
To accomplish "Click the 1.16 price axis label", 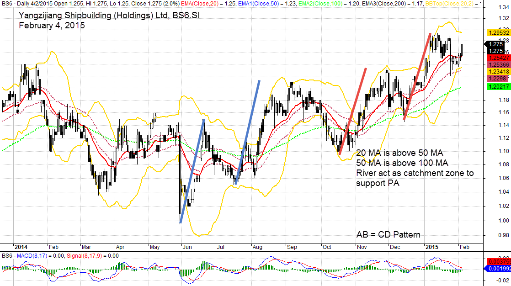I will tap(504, 112).
